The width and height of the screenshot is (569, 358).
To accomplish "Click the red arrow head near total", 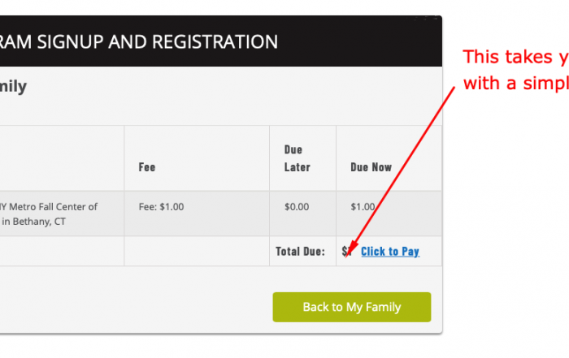I will (350, 250).
